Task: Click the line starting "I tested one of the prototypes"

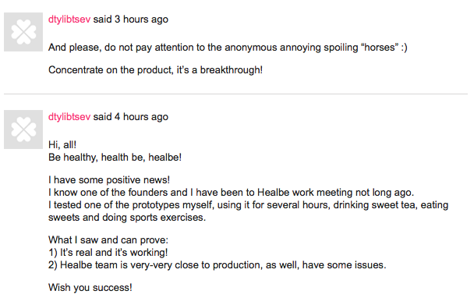Action: 248,205
